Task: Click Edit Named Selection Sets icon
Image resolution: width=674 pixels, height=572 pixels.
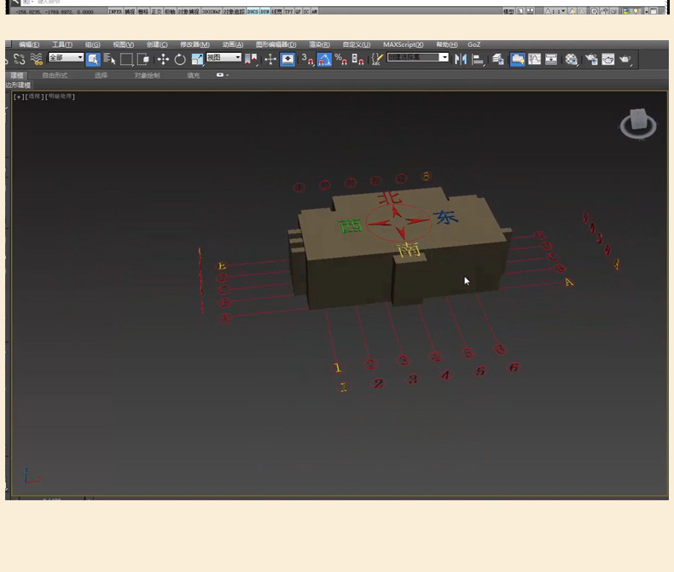Action: click(377, 60)
